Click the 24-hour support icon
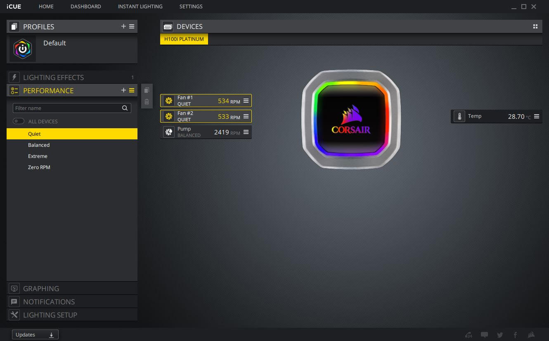 [469, 335]
